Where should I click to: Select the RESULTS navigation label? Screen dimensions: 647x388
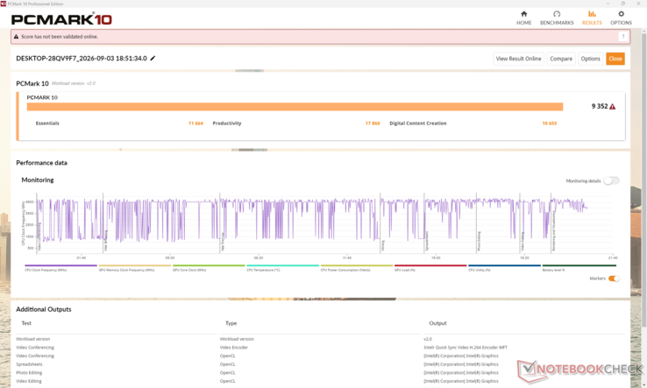tap(592, 23)
